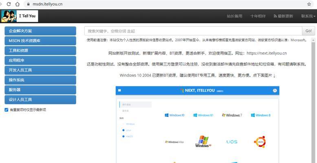
Task: Open the 联系我 dropdown menu
Action: pos(308,16)
